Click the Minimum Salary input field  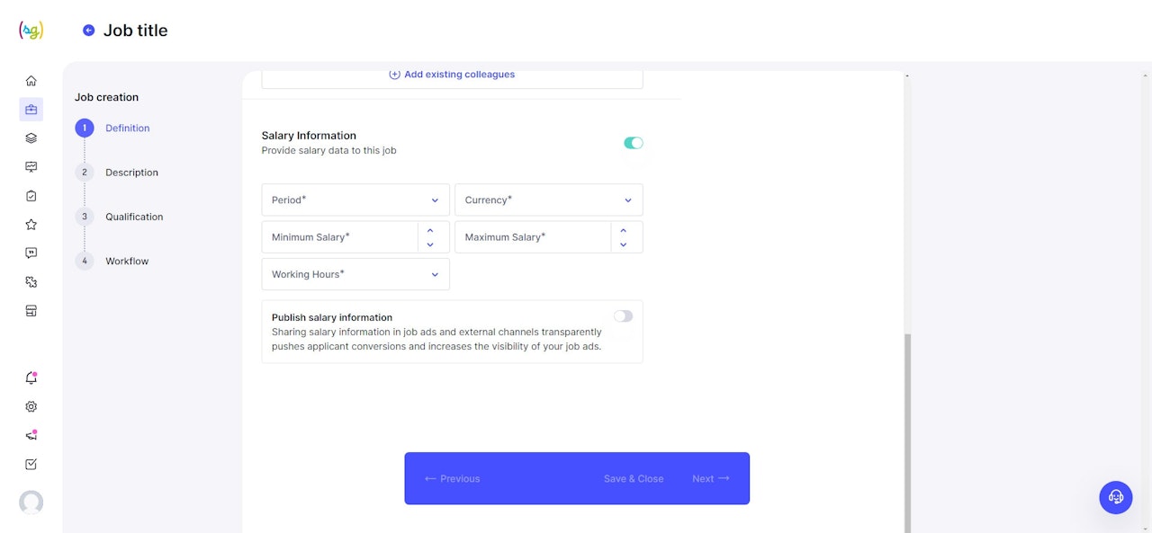point(340,237)
